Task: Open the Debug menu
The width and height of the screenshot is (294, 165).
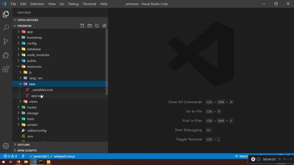Action: click(x=73, y=4)
